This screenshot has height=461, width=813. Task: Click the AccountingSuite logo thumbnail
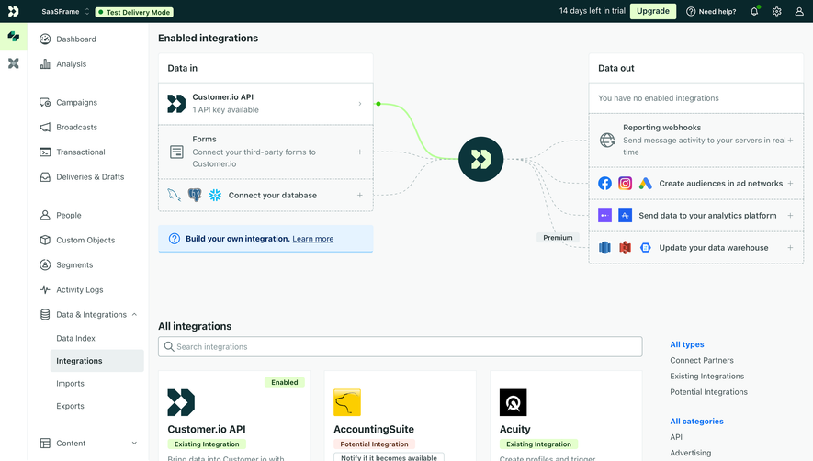pyautogui.click(x=347, y=402)
